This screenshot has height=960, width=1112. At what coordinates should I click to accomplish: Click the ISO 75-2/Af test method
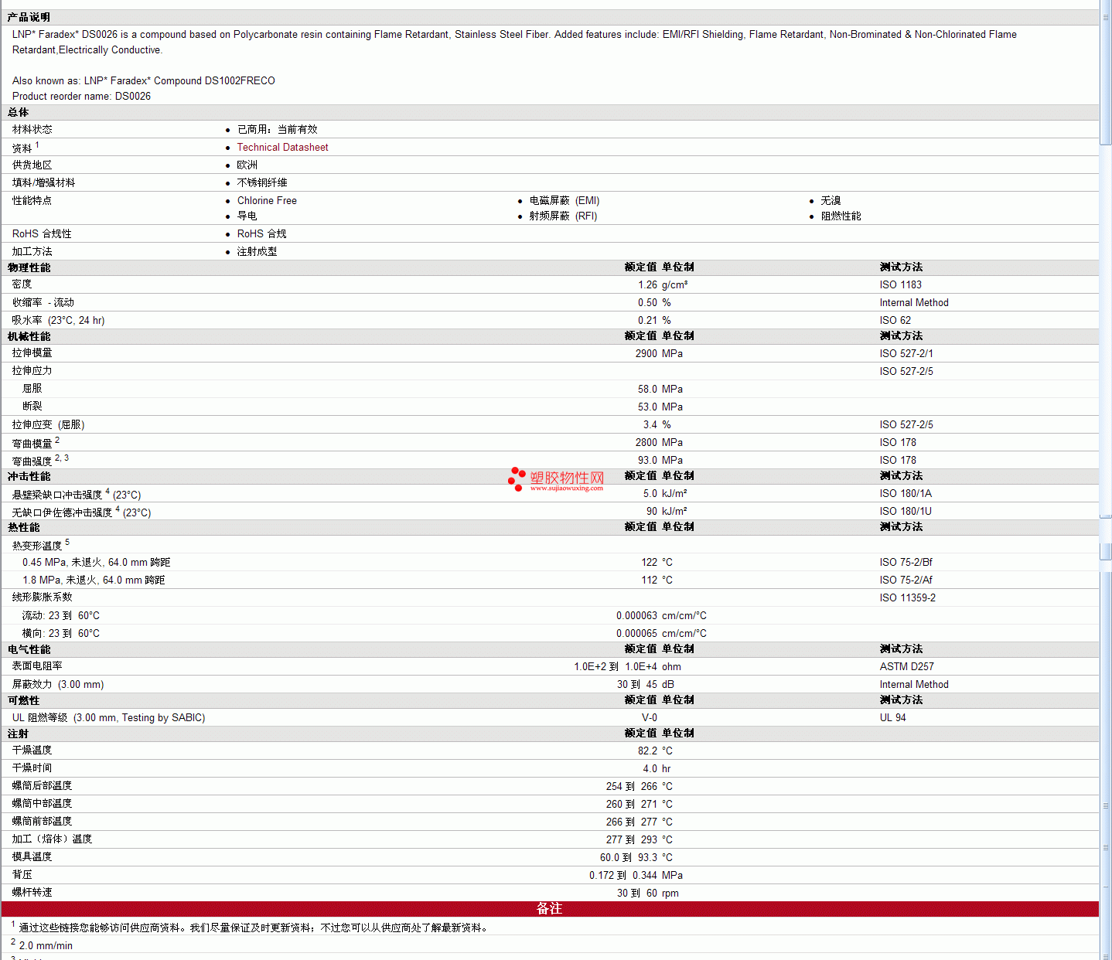(x=906, y=580)
